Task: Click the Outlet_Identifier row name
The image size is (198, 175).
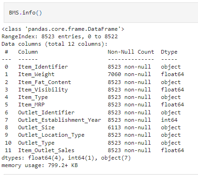Action: pyautogui.click(x=46, y=112)
